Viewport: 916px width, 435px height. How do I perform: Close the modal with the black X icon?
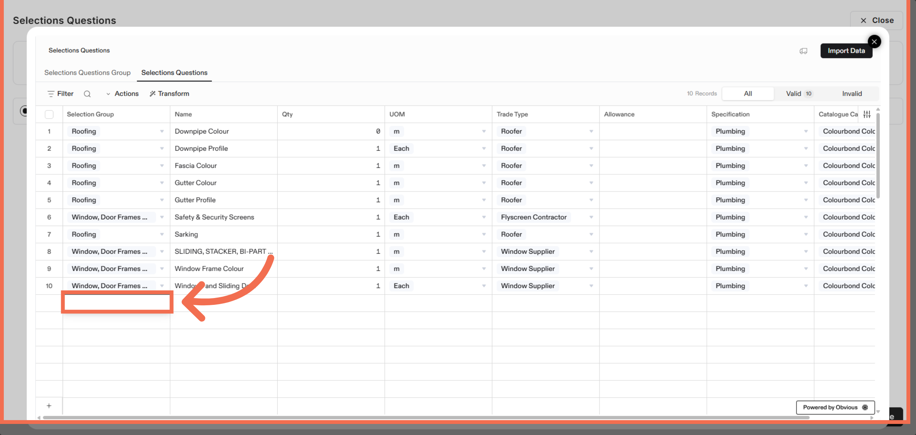click(874, 42)
